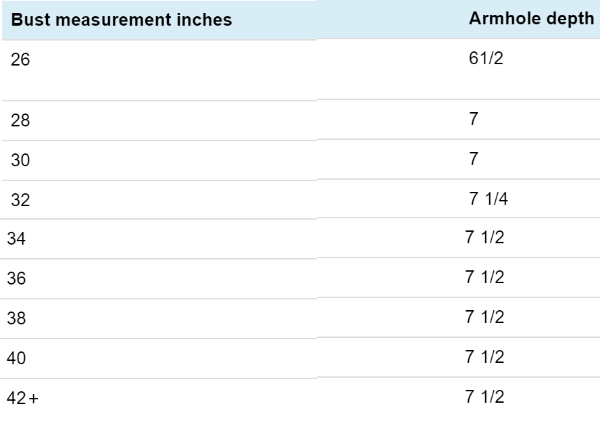This screenshot has width=600, height=421.
Task: Select bust measurement cell 26
Action: [21, 60]
